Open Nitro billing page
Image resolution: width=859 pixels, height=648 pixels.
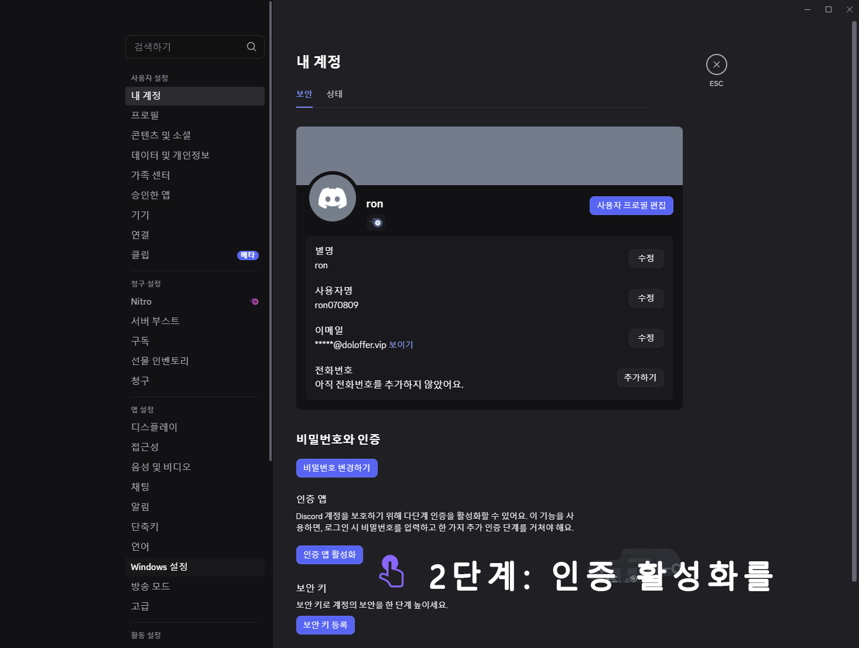tap(195, 302)
